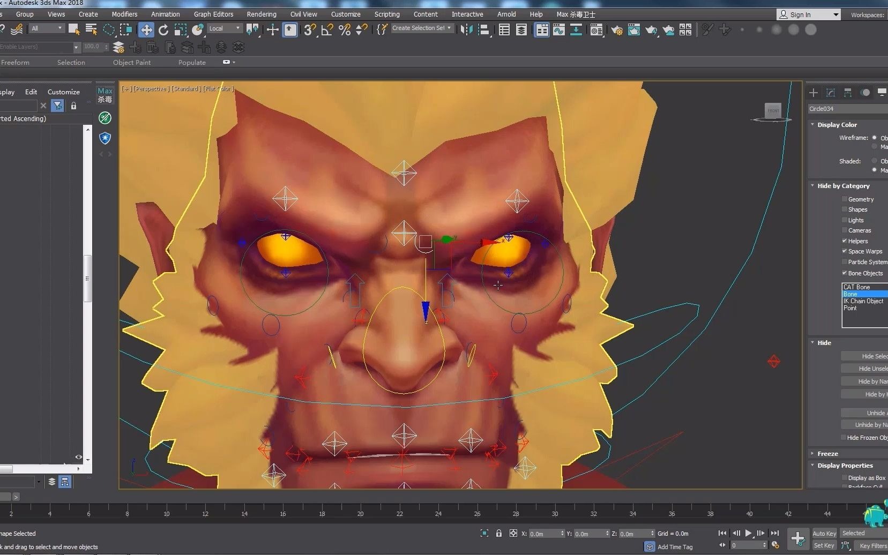888x555 pixels.
Task: Click the Mirror tool icon
Action: [467, 29]
